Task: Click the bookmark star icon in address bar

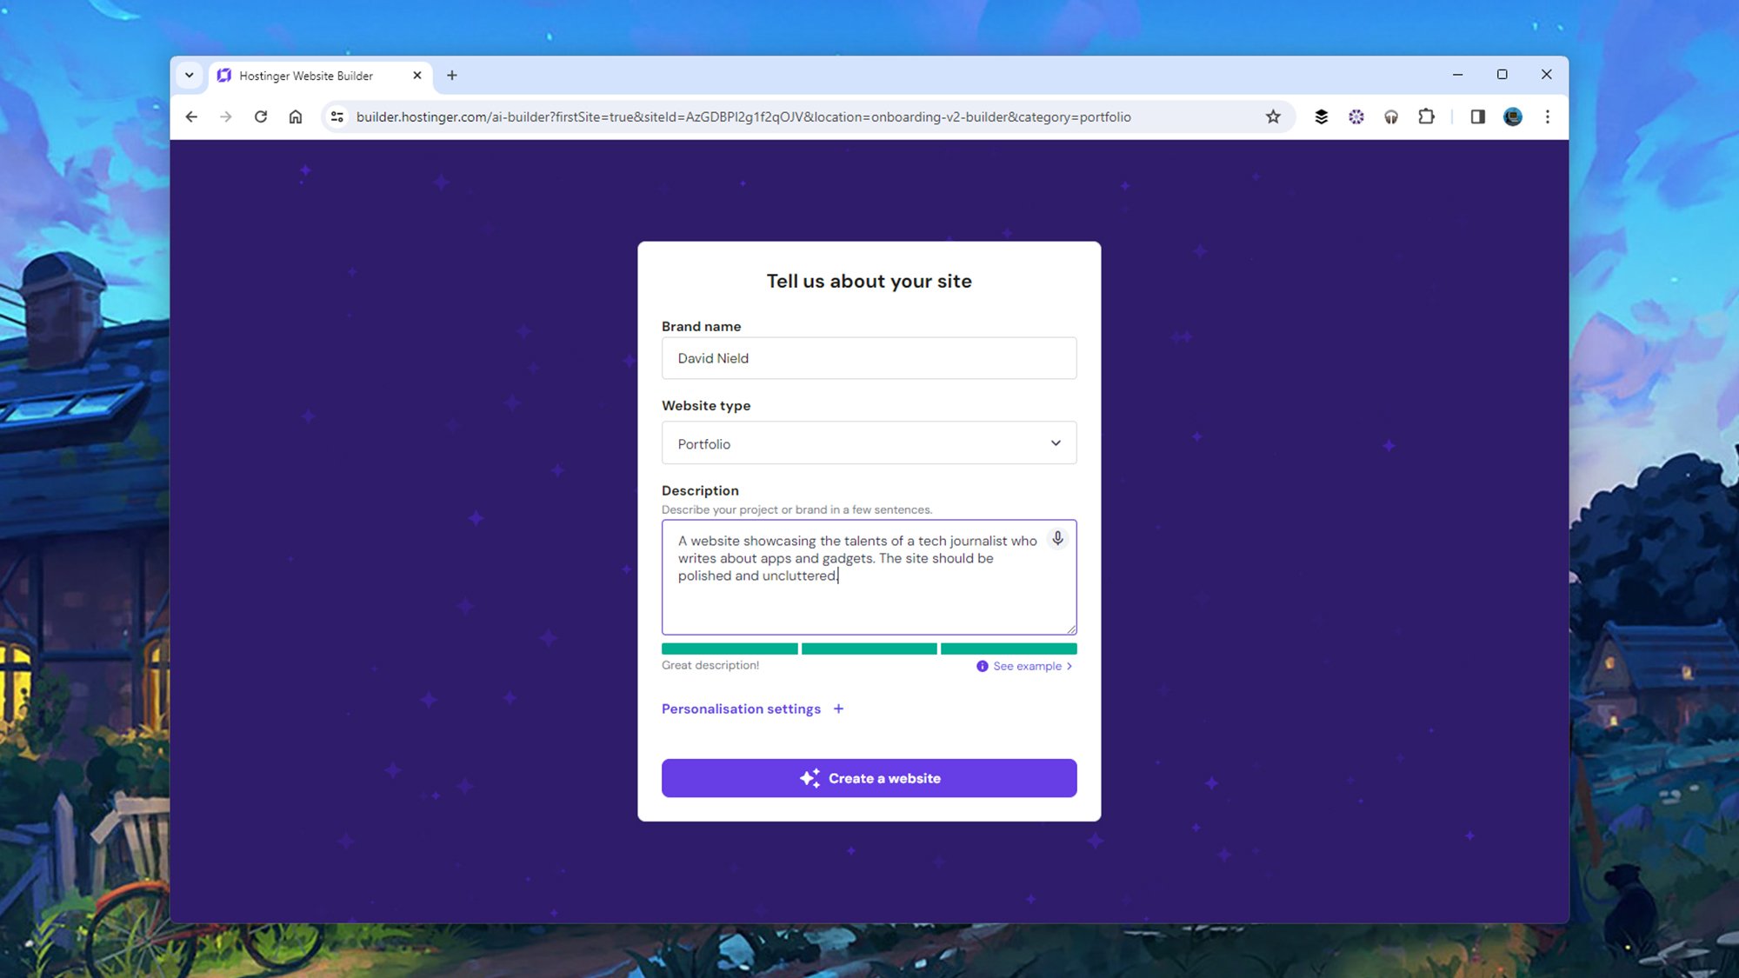Action: [x=1275, y=116]
